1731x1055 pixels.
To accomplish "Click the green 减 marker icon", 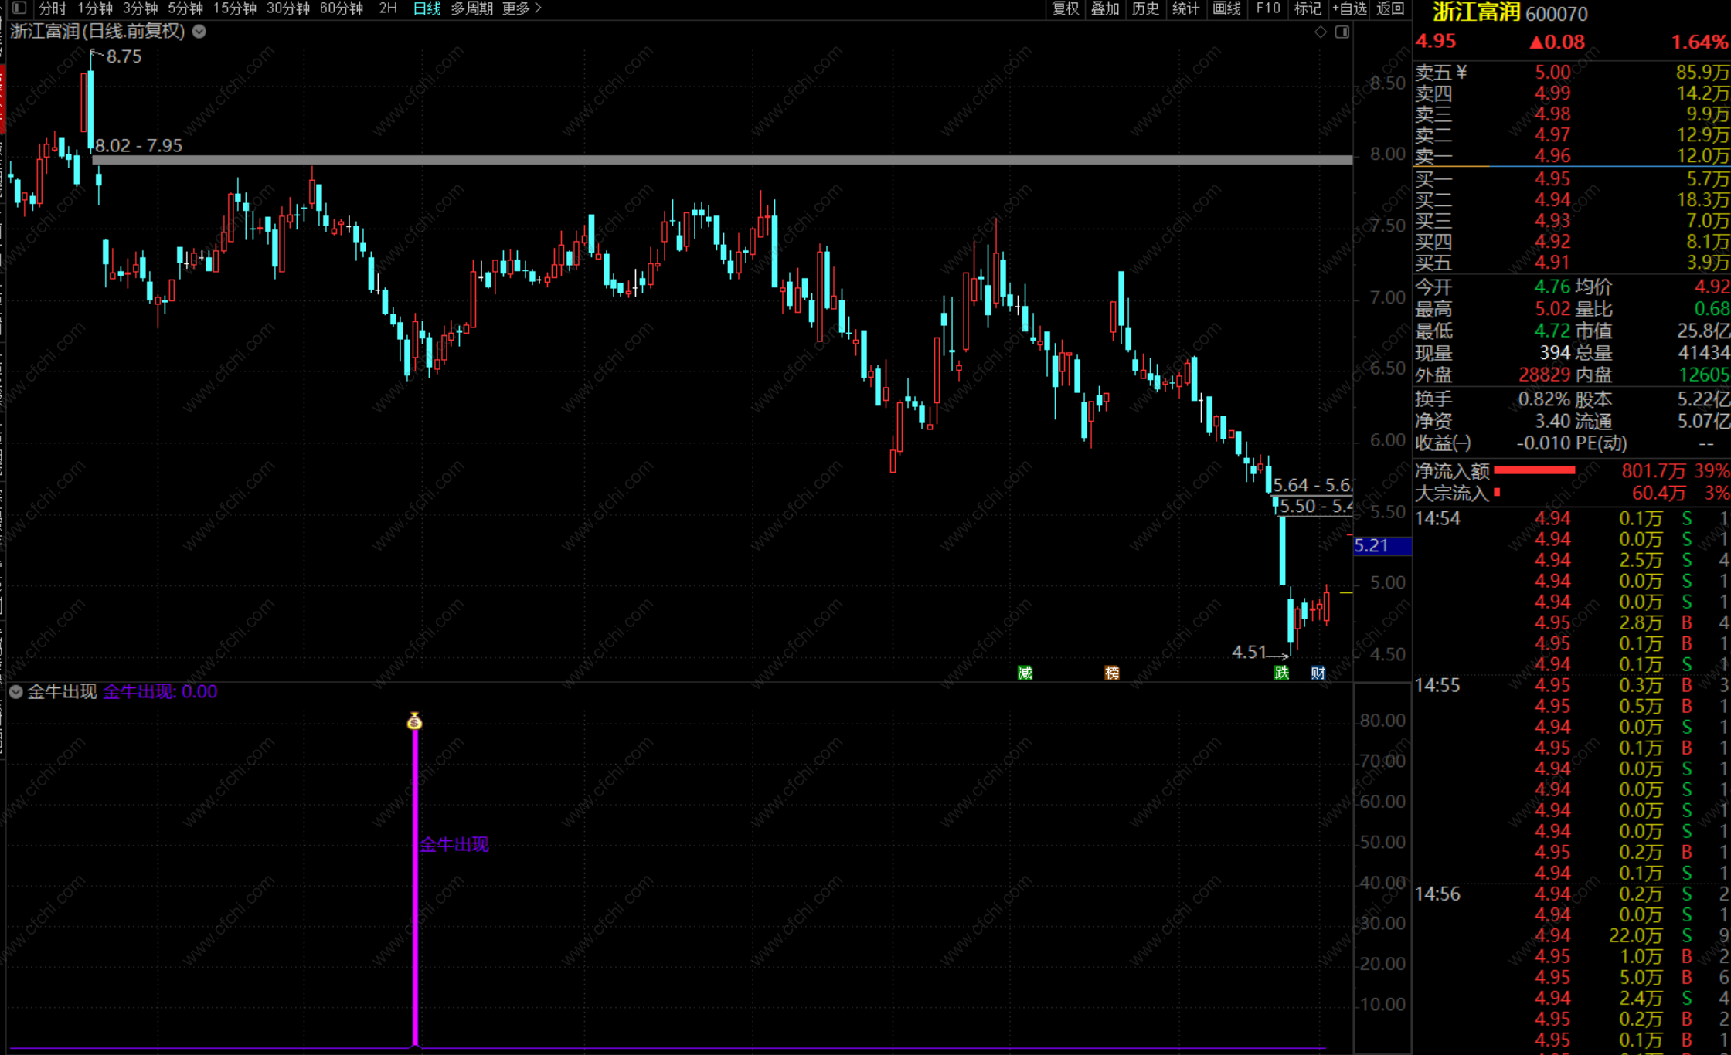I will (1025, 673).
